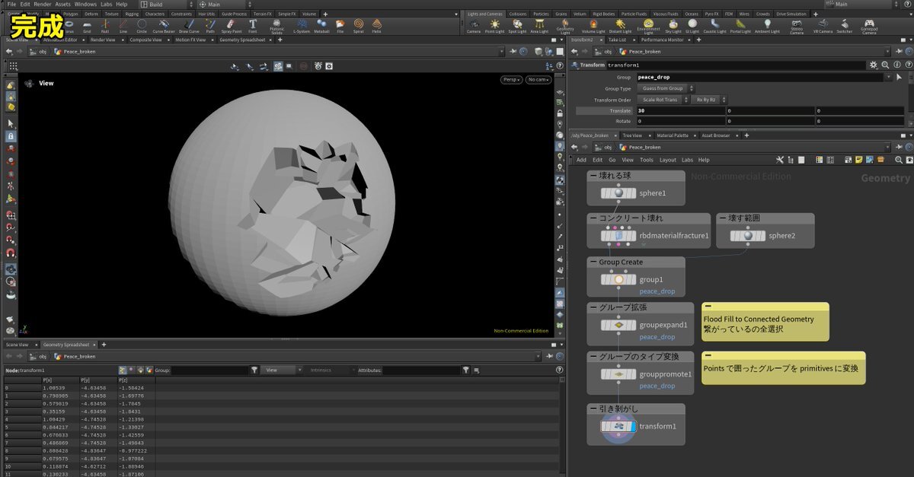The width and height of the screenshot is (914, 477).
Task: Switch to the Material Palette tab
Action: 672,135
